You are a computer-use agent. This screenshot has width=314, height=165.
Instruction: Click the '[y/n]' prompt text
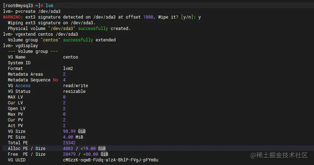pos(187,17)
